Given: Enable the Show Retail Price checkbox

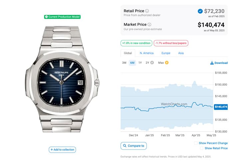Looking at the screenshot, I should (x=201, y=148).
